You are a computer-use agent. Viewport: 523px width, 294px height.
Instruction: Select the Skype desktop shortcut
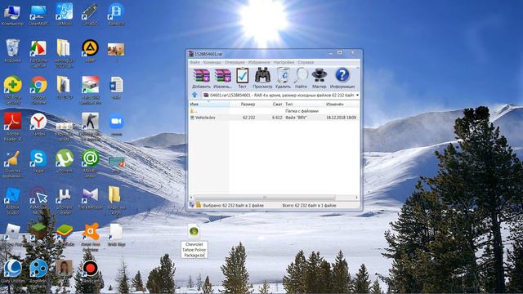(38, 161)
